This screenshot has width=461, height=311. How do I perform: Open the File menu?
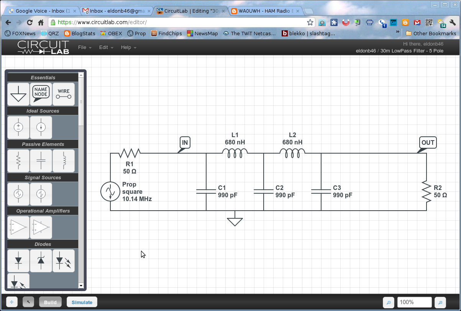(x=83, y=47)
